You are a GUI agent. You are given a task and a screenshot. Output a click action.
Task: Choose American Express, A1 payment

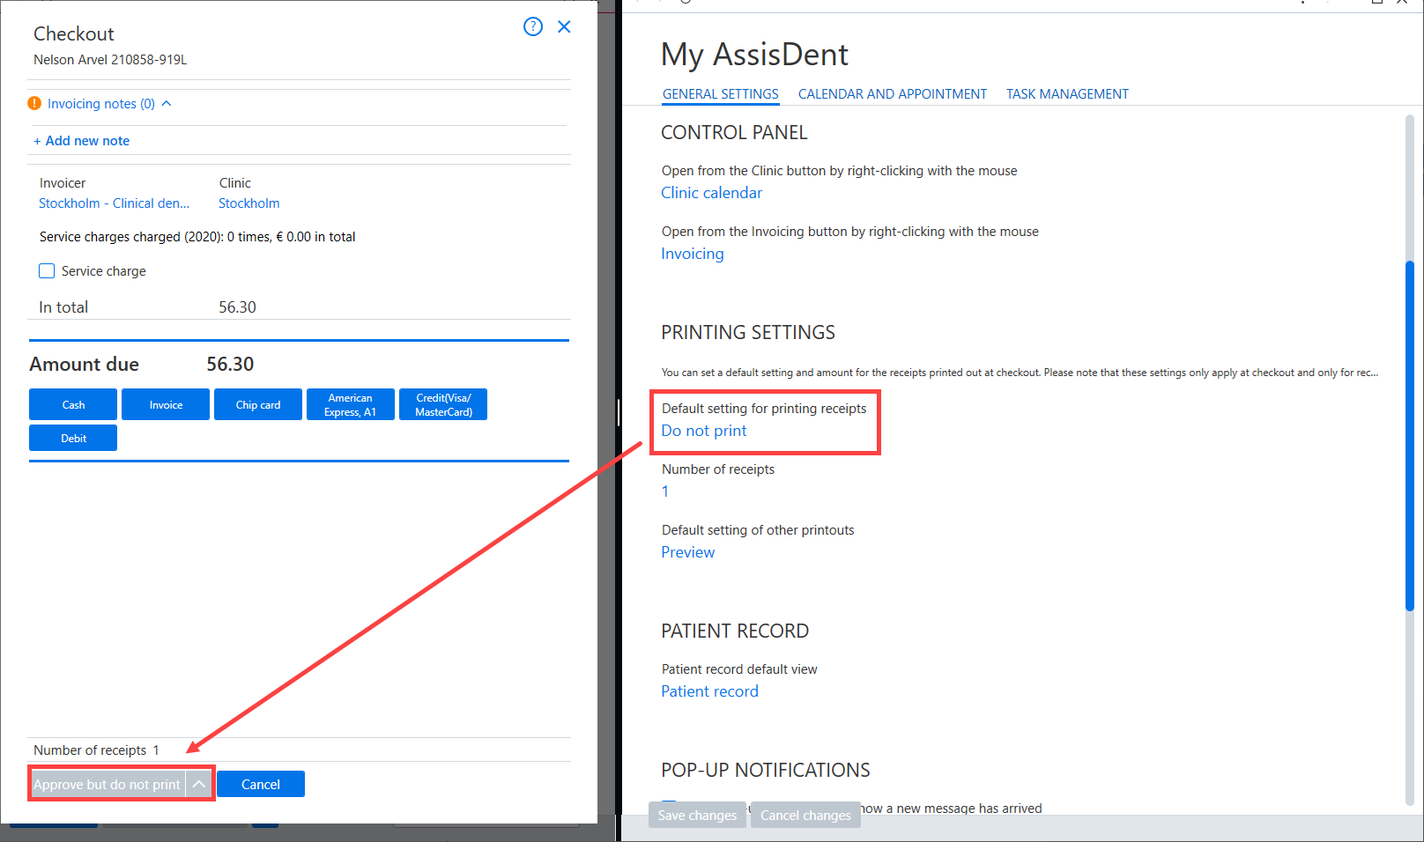351,404
